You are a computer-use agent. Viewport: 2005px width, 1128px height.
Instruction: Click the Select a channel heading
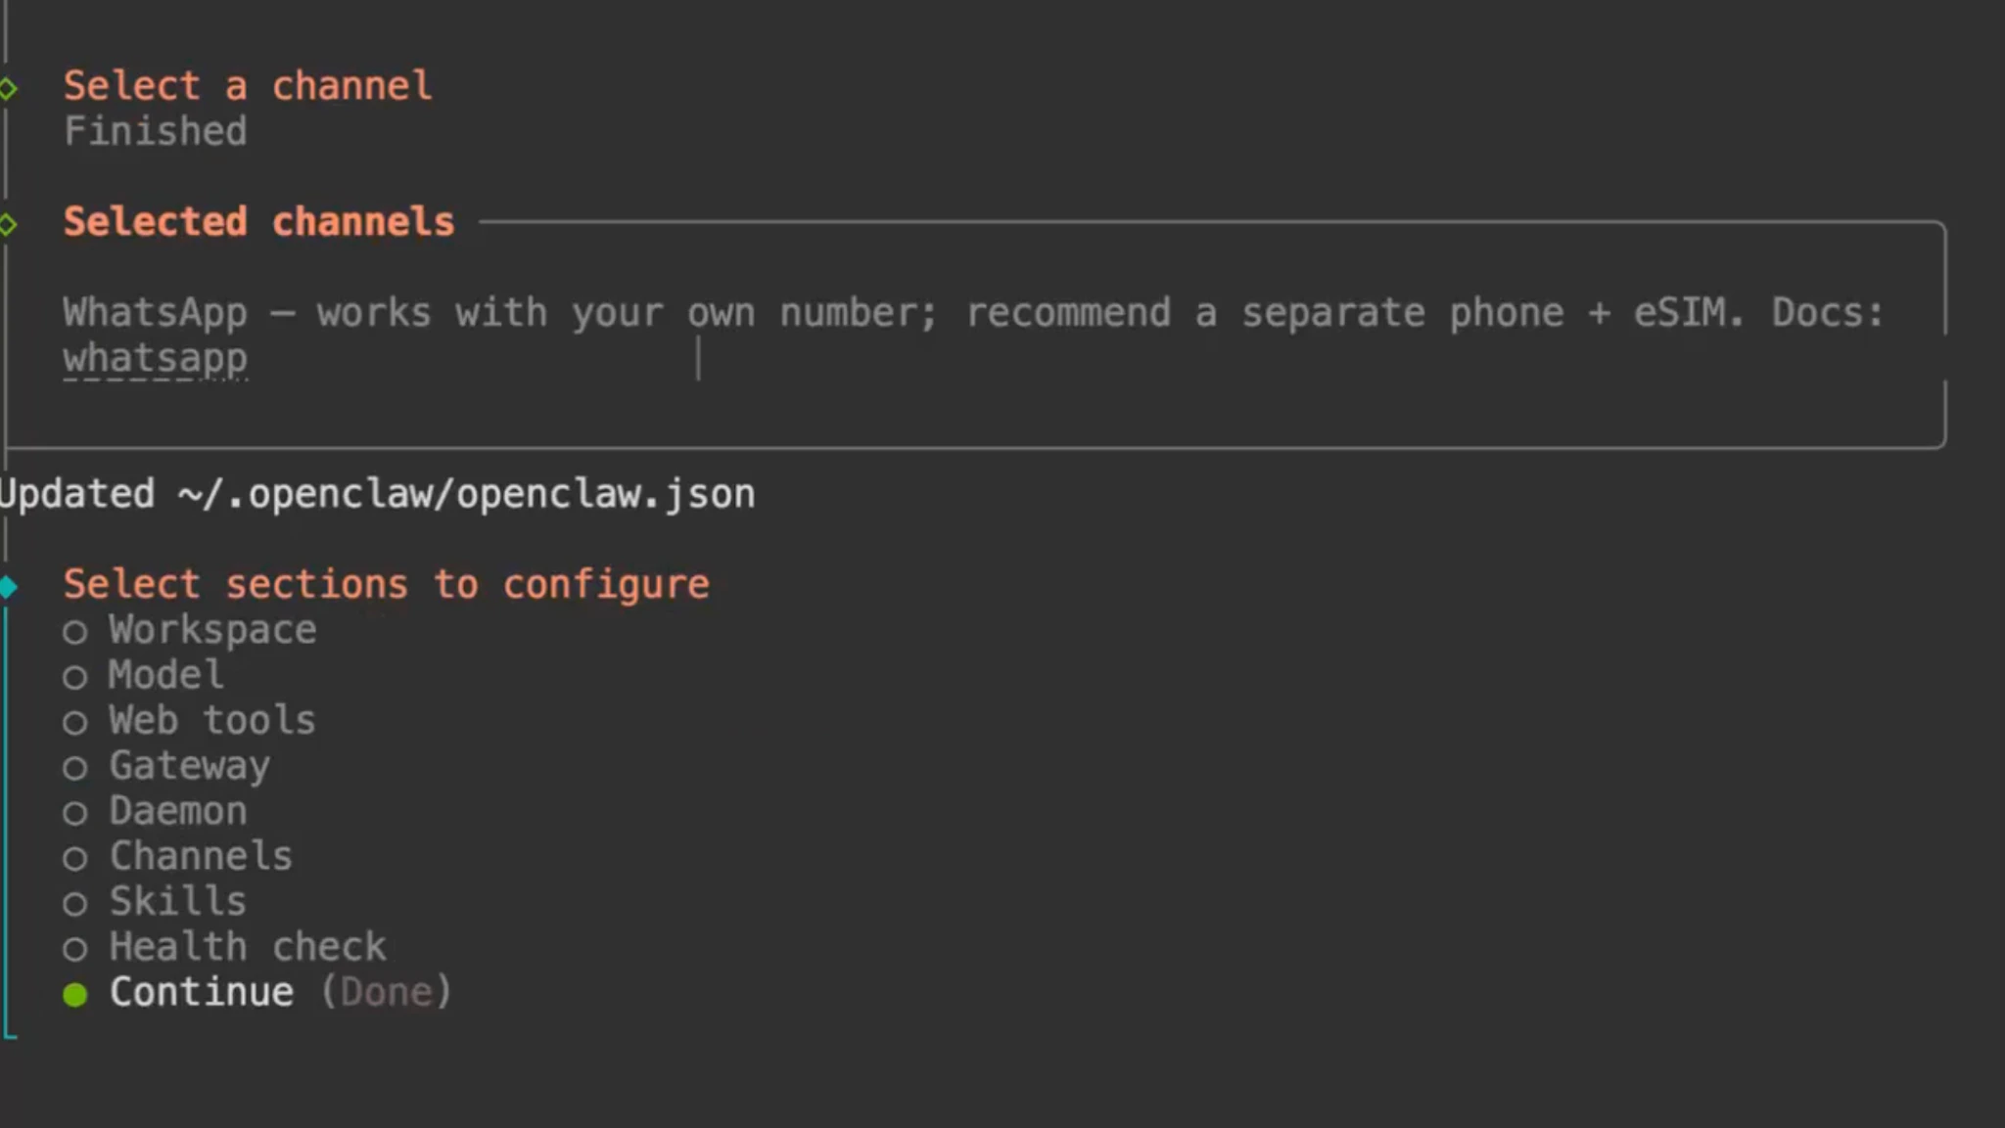point(247,86)
